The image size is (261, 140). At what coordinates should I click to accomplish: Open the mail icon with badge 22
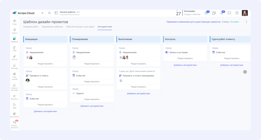click(x=207, y=13)
